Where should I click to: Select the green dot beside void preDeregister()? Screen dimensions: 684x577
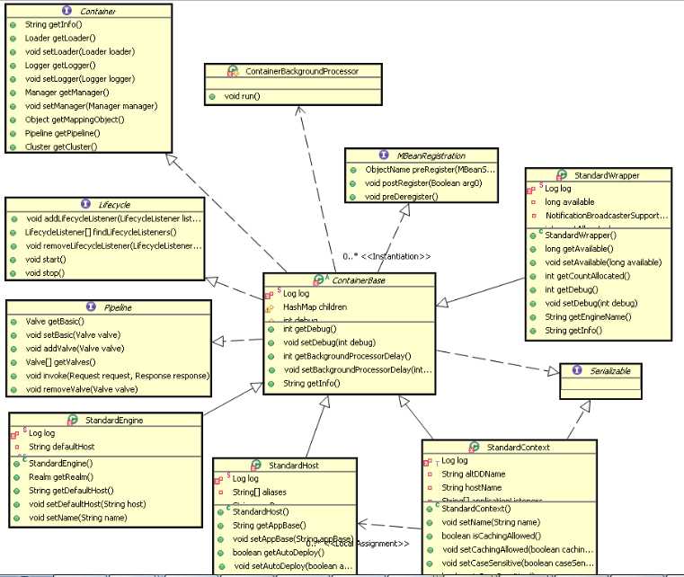point(353,197)
